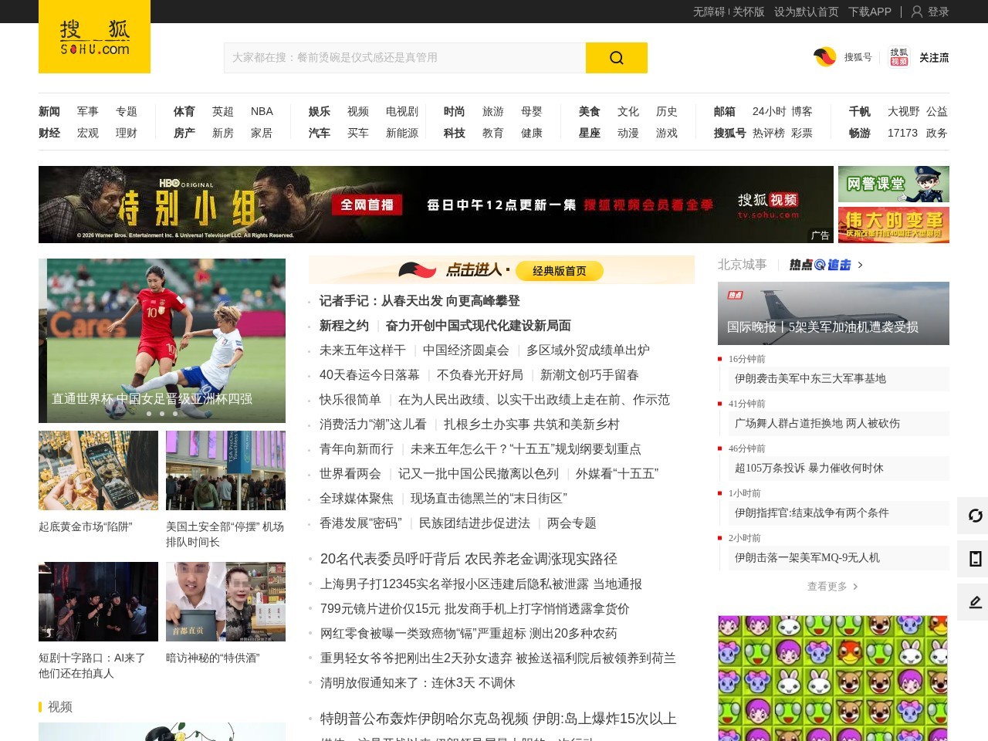Expand 查看更多 in hot news list
This screenshot has width=988, height=741.
pos(832,587)
